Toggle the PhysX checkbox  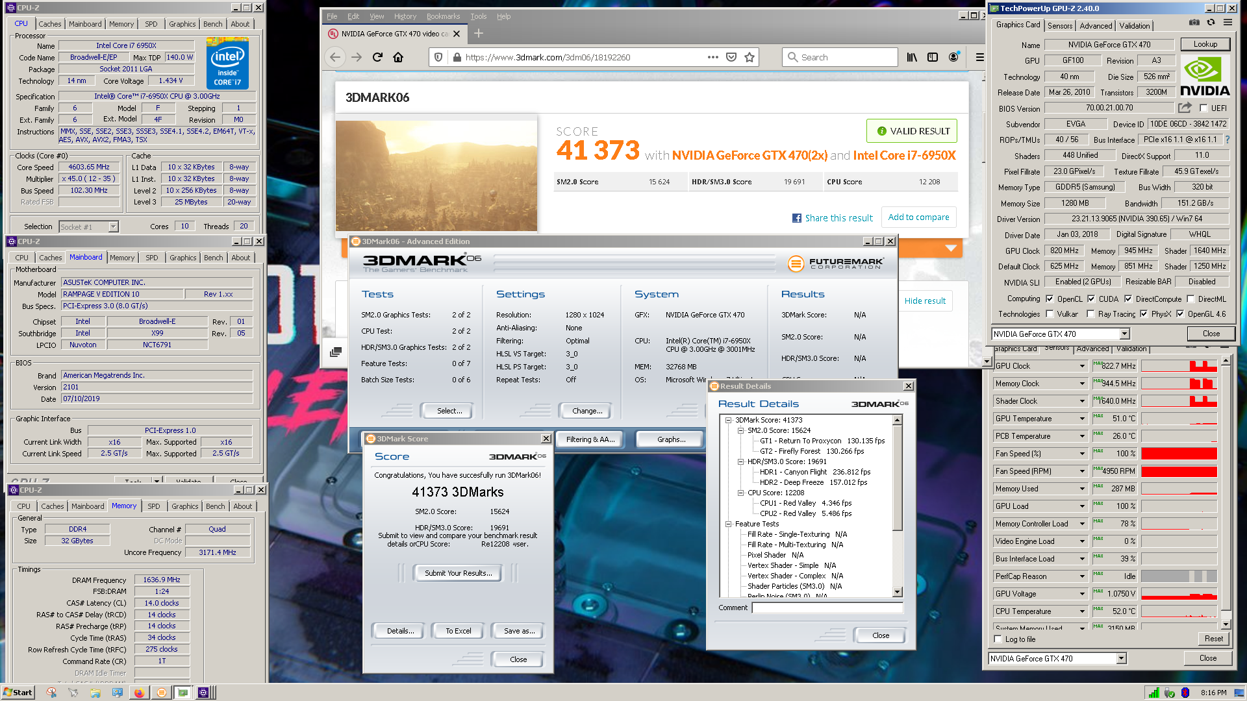coord(1144,314)
